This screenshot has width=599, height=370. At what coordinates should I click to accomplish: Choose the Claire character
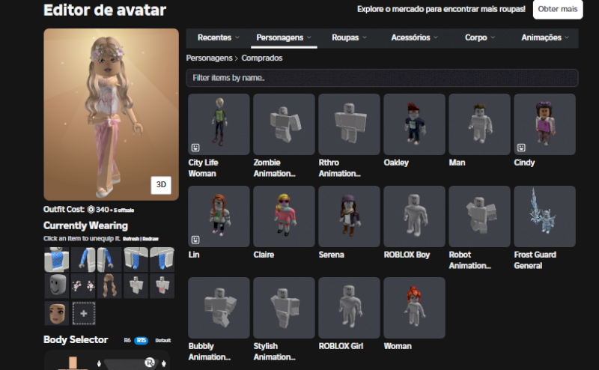tap(284, 216)
